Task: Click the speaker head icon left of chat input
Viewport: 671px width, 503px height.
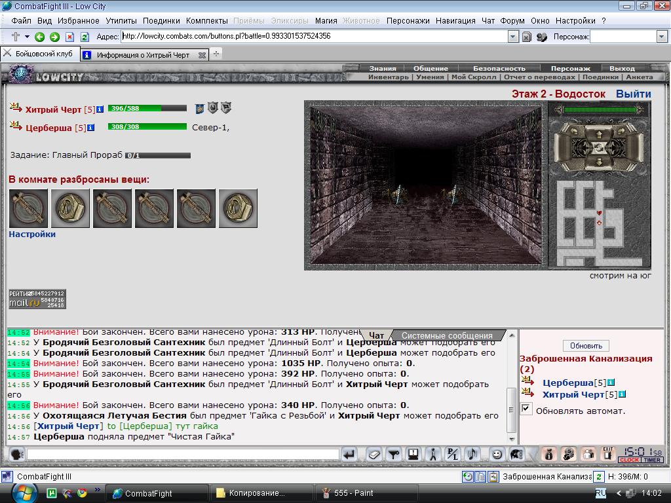Action: (16, 455)
